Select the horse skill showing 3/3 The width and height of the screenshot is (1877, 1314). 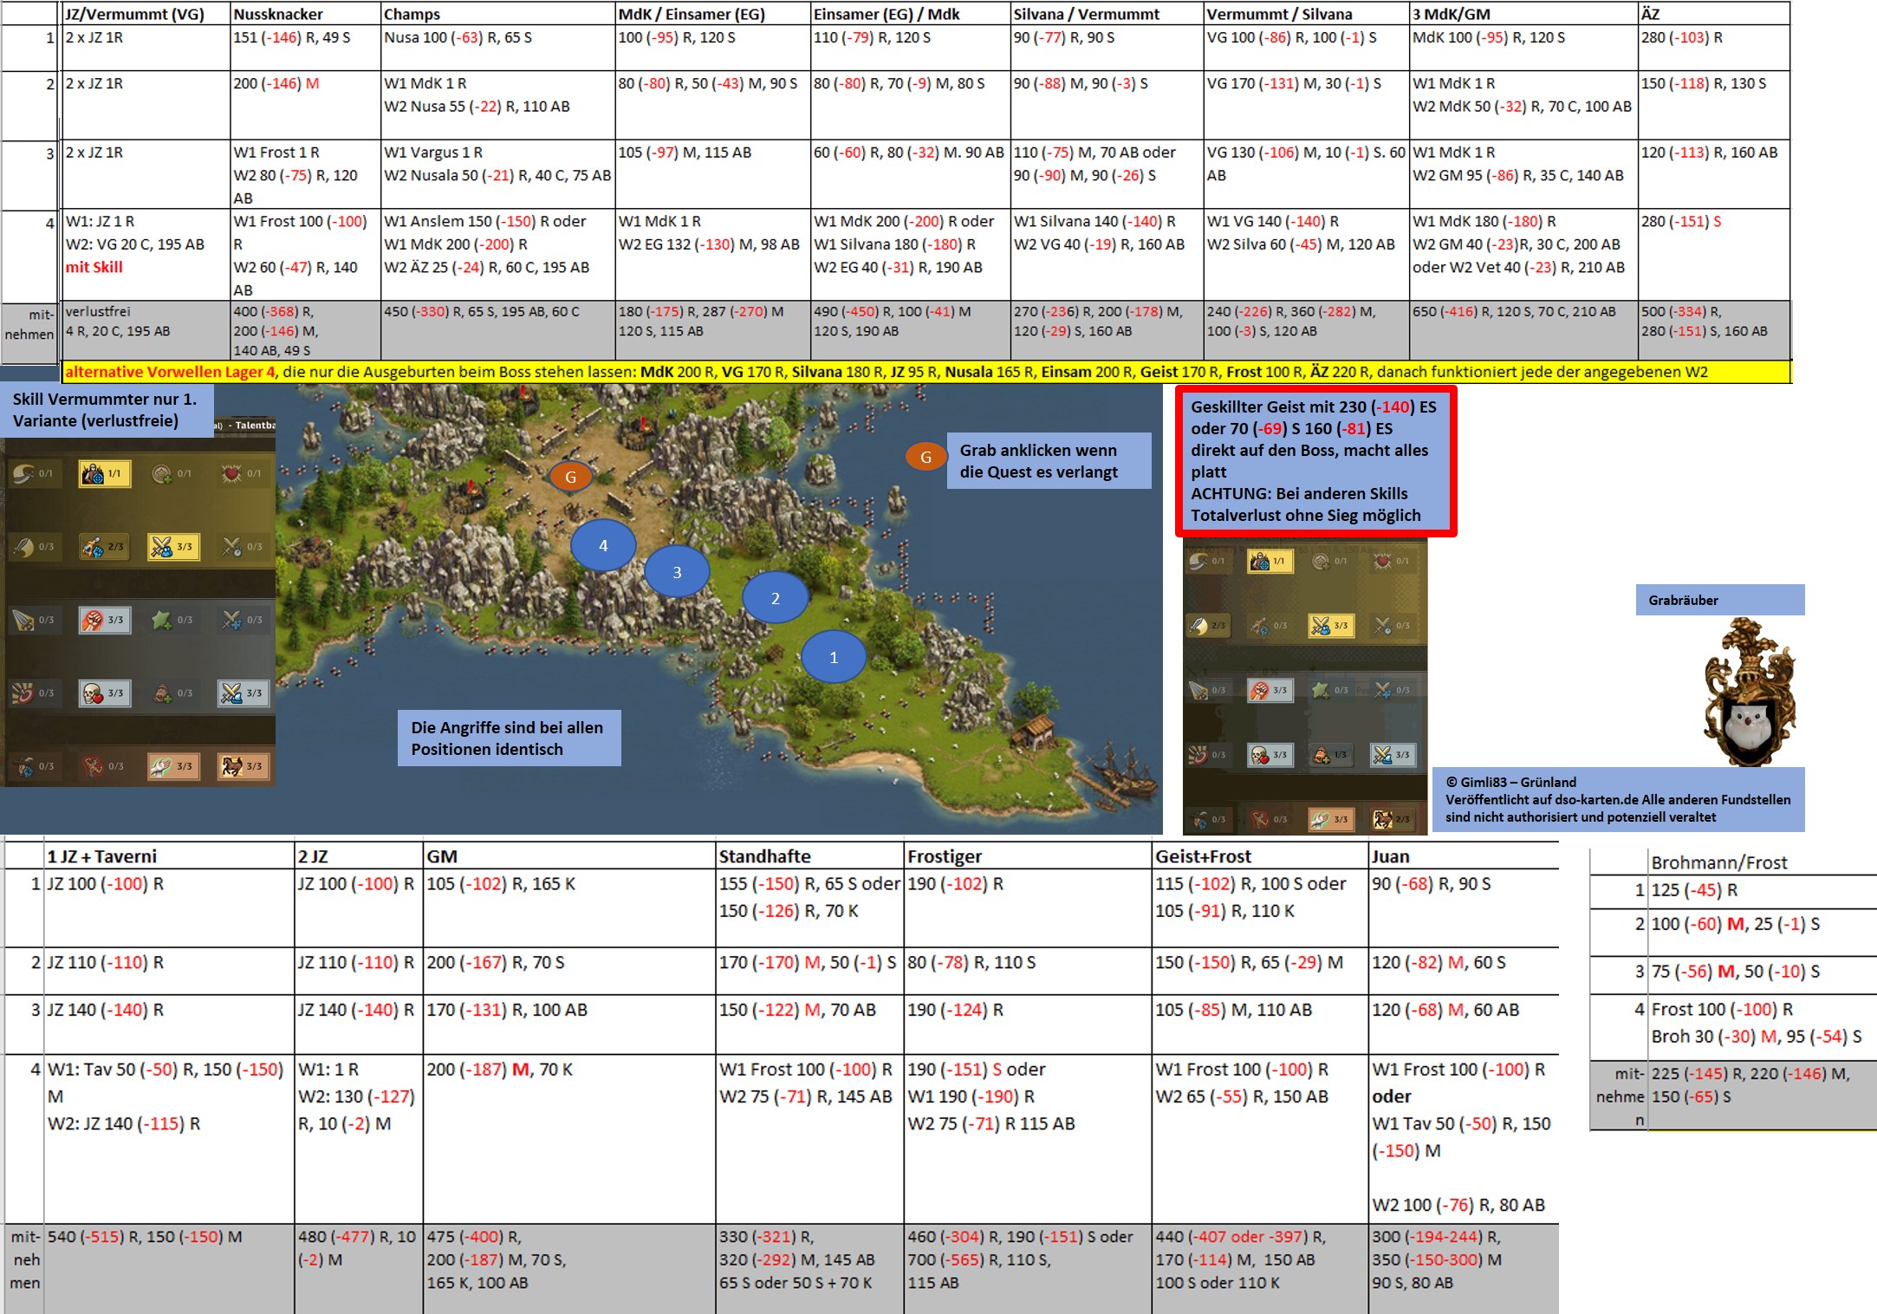pyautogui.click(x=243, y=766)
